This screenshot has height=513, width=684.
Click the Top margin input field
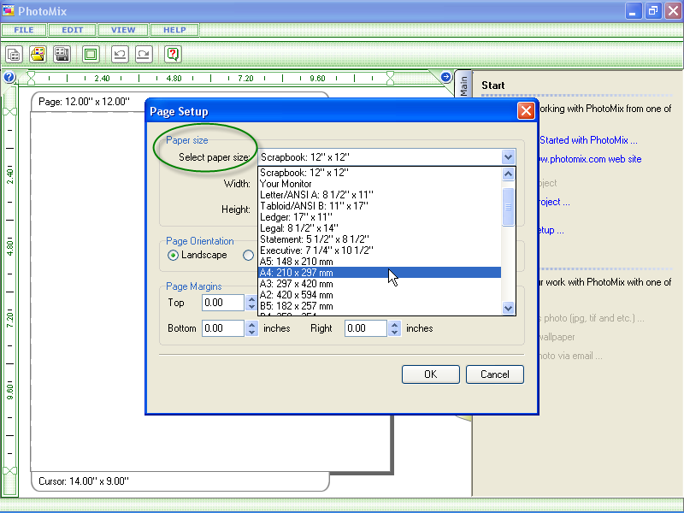[223, 303]
